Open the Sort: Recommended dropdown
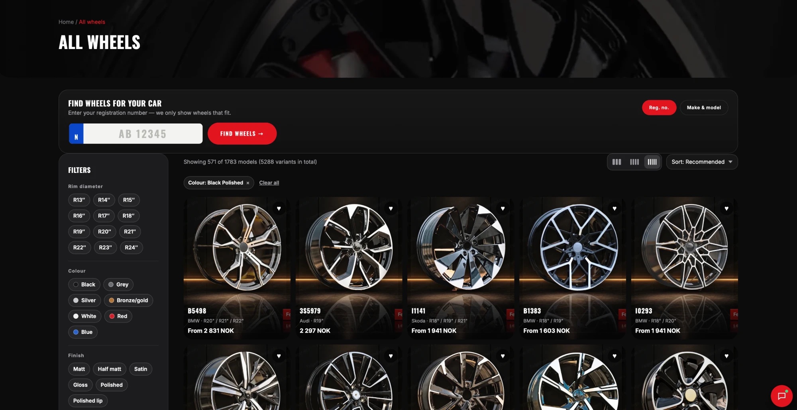This screenshot has height=410, width=797. [x=702, y=162]
